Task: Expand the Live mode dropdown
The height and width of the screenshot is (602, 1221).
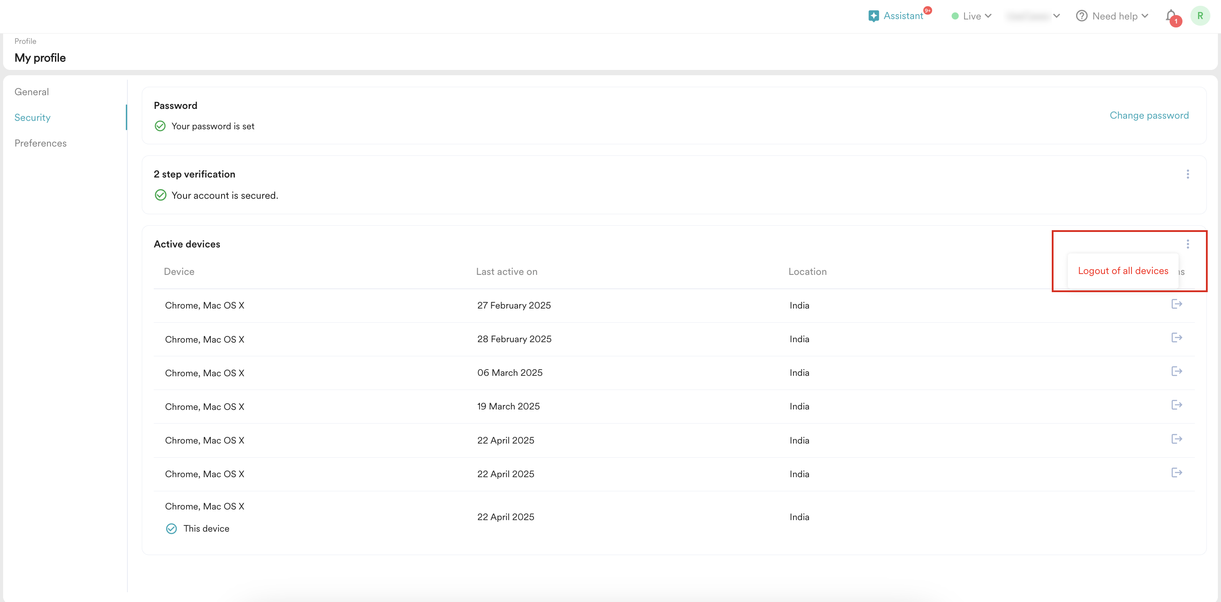Action: (x=972, y=16)
